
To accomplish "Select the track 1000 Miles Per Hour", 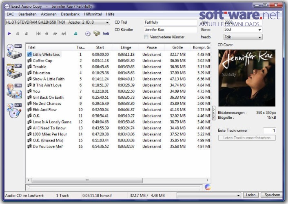I will click(50, 134).
